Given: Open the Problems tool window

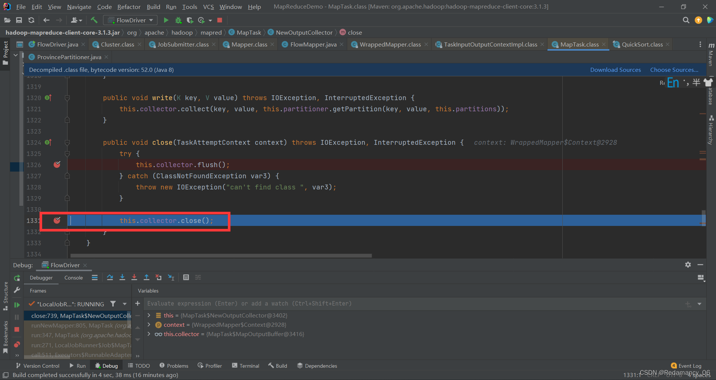Looking at the screenshot, I should click(174, 366).
